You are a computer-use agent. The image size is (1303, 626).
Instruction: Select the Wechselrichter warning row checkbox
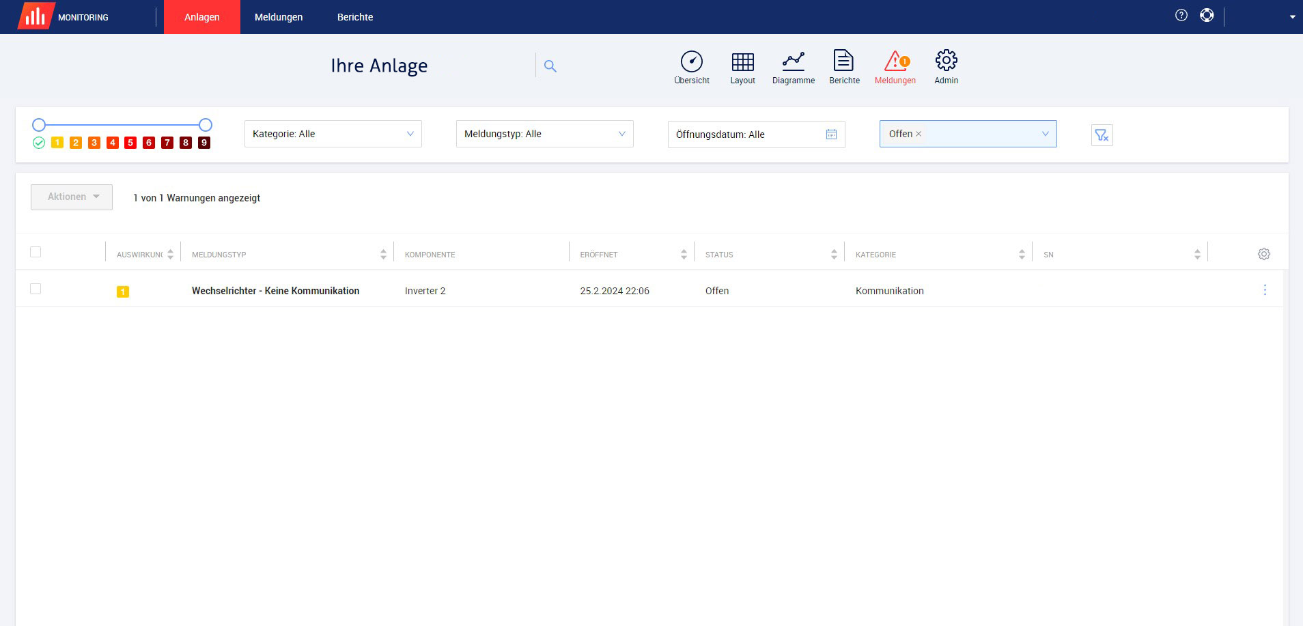36,289
